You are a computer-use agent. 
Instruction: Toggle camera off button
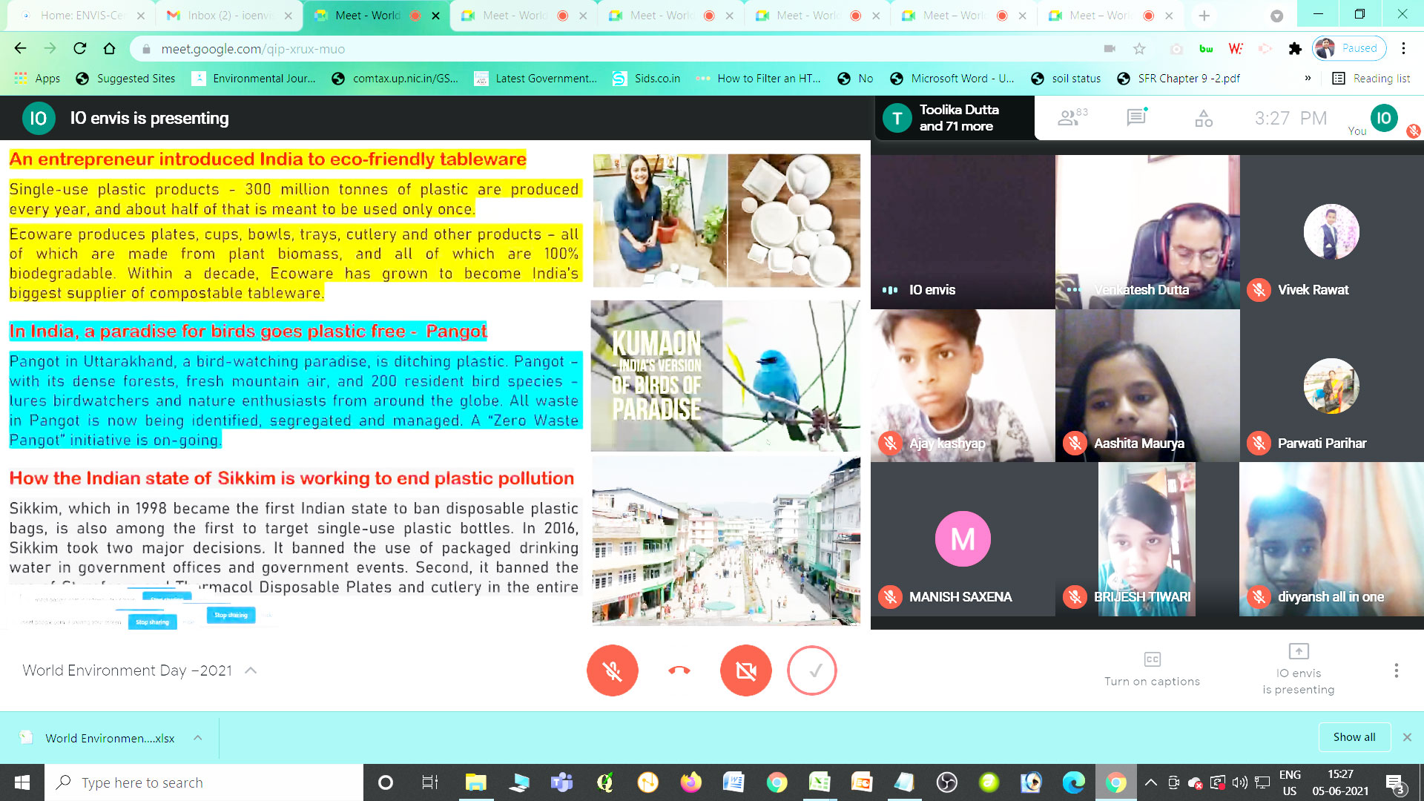click(x=745, y=670)
